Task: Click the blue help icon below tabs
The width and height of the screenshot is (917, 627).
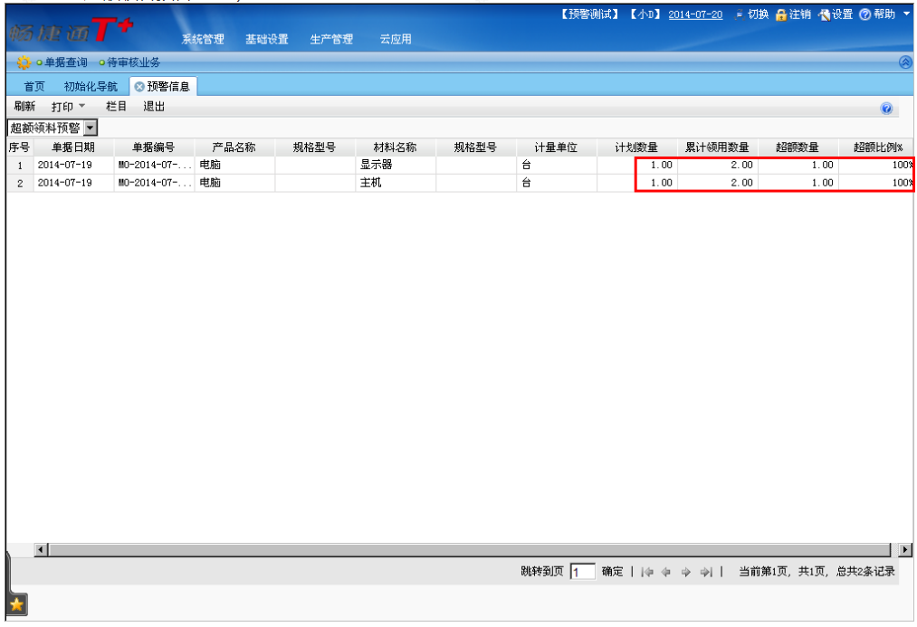Action: [886, 108]
